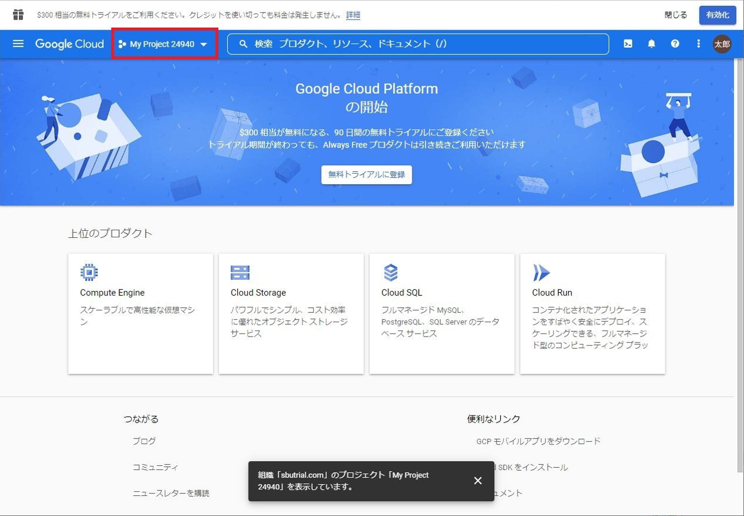This screenshot has height=516, width=744.
Task: Click the Google Cloud logo
Action: [70, 44]
